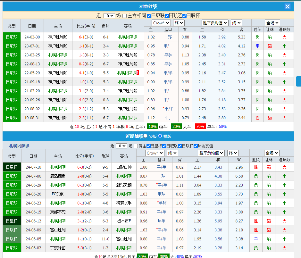Open the Crow* bookmaker dropdown in top section
Screen dimensions: 301x258
pyautogui.click(x=162, y=22)
